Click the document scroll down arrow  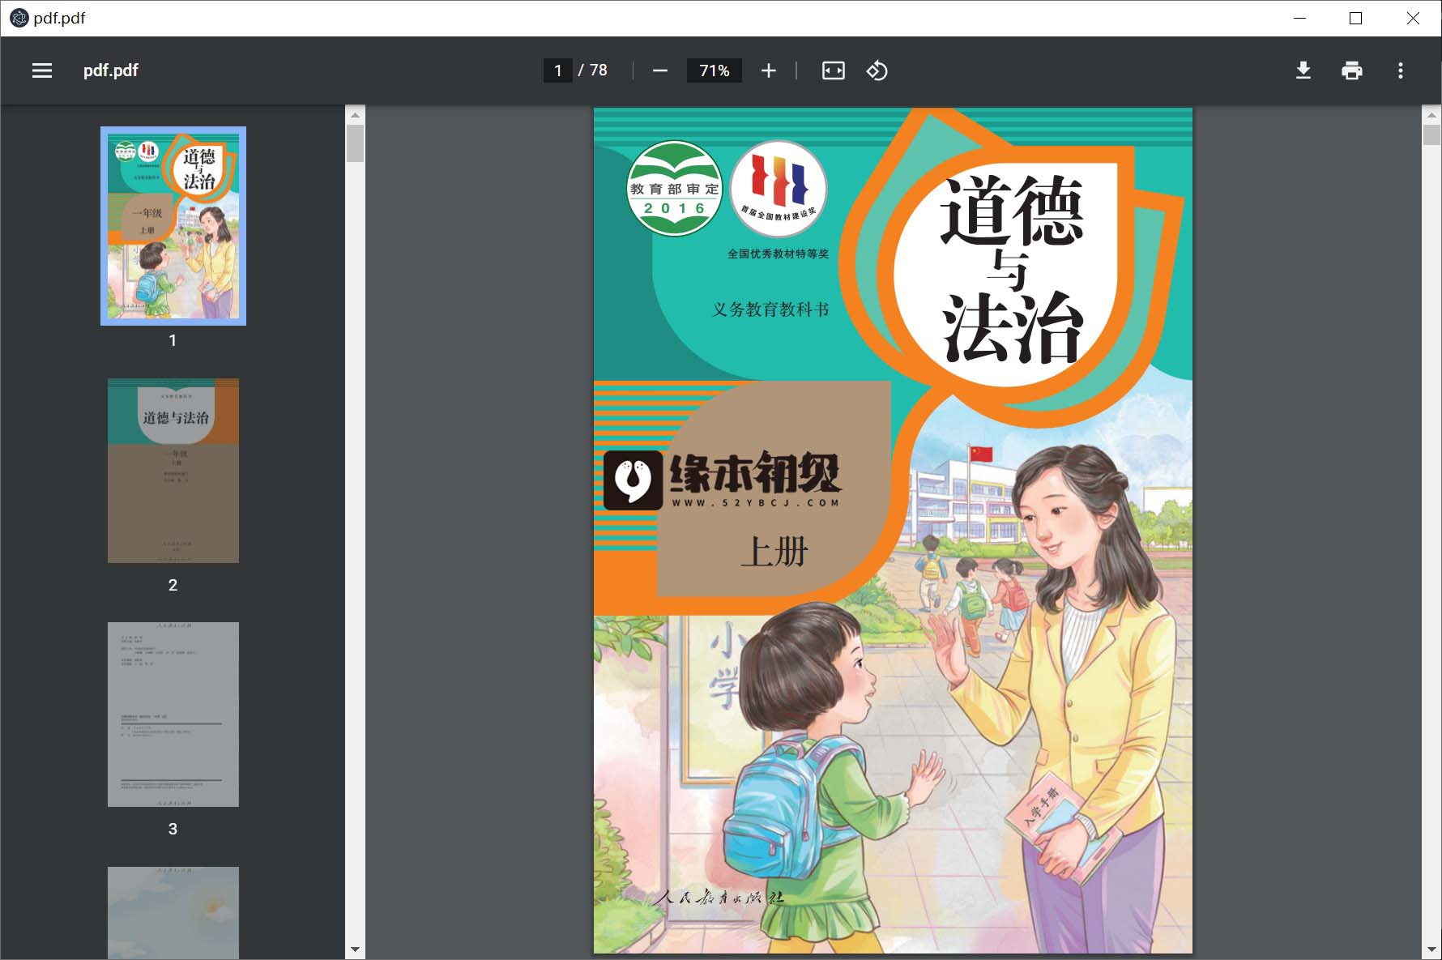click(x=1431, y=949)
